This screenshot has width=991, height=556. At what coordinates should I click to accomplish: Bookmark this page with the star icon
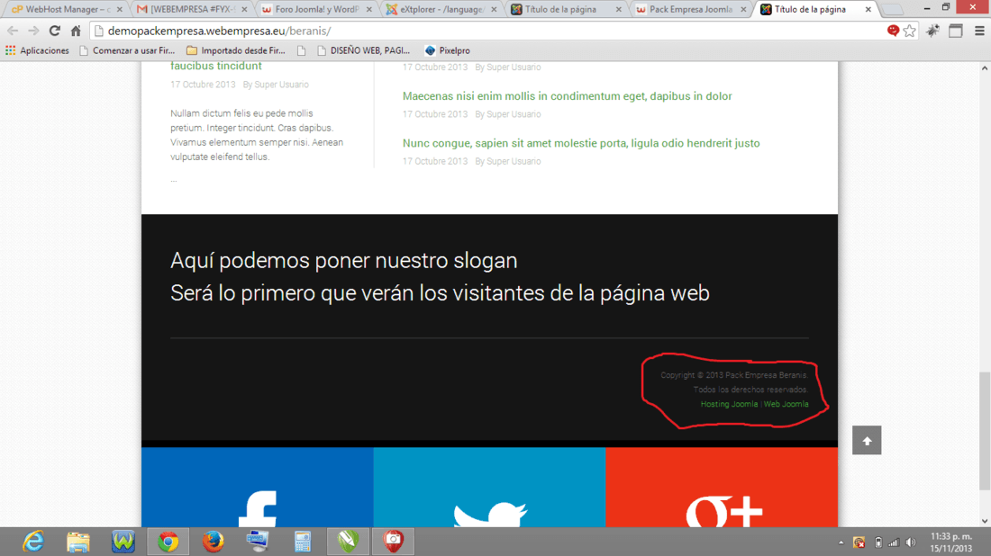tap(910, 31)
